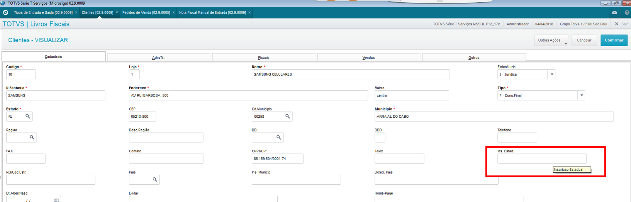This screenshot has width=631, height=202.
Task: Close the Tipos de Entrada e Saída tab
Action: point(76,13)
